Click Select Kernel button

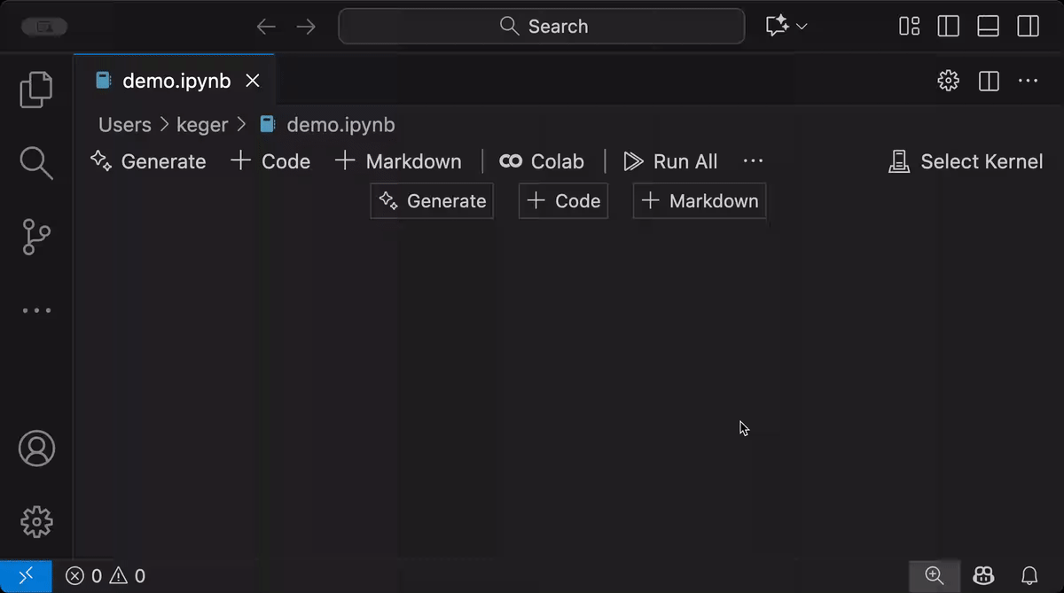click(966, 161)
